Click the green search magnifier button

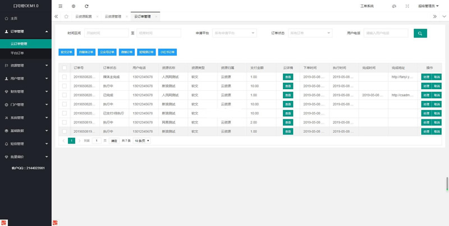click(420, 33)
